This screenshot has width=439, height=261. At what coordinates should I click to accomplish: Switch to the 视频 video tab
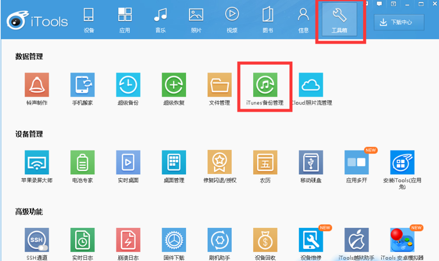(x=232, y=20)
